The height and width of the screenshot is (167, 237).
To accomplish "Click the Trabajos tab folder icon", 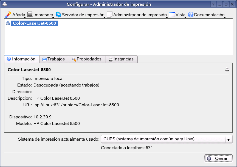I will [x=45, y=59].
